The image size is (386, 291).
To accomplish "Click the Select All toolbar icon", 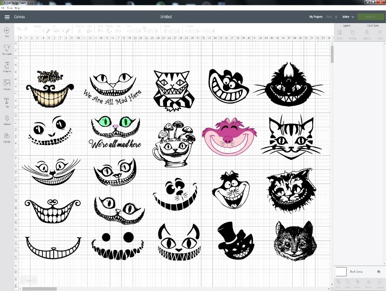I will (x=79, y=31).
